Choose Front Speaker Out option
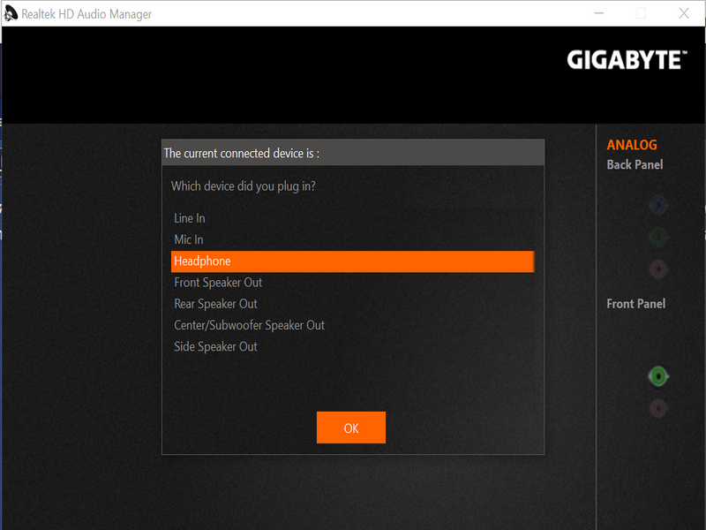Image resolution: width=706 pixels, height=530 pixels. (352, 283)
